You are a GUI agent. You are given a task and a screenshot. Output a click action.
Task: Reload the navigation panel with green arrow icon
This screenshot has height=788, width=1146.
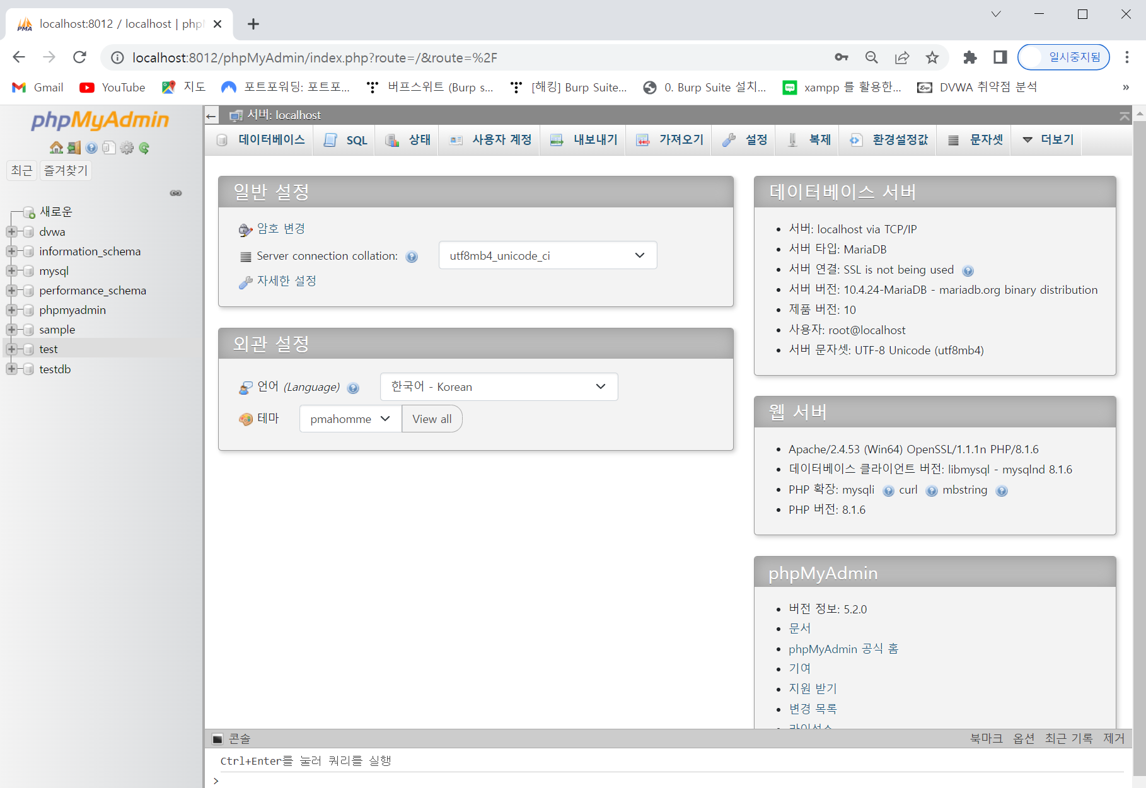[x=144, y=148]
